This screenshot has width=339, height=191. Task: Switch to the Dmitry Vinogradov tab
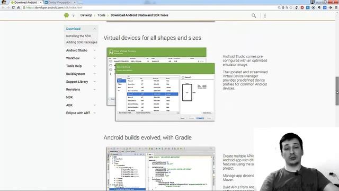point(59,2)
